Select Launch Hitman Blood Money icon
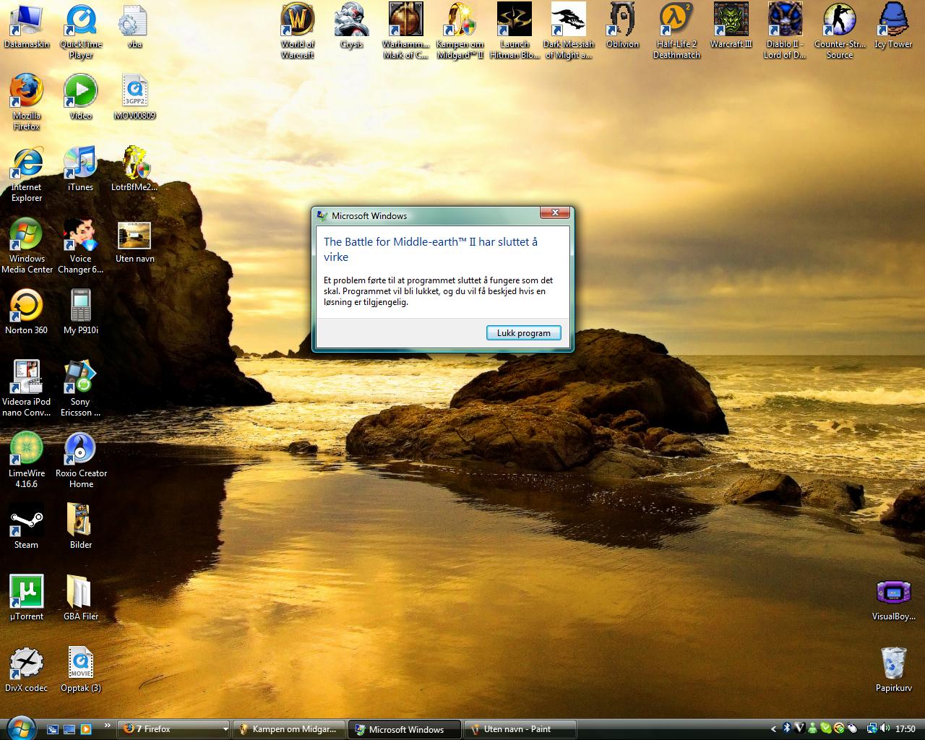The width and height of the screenshot is (925, 740). point(515,31)
